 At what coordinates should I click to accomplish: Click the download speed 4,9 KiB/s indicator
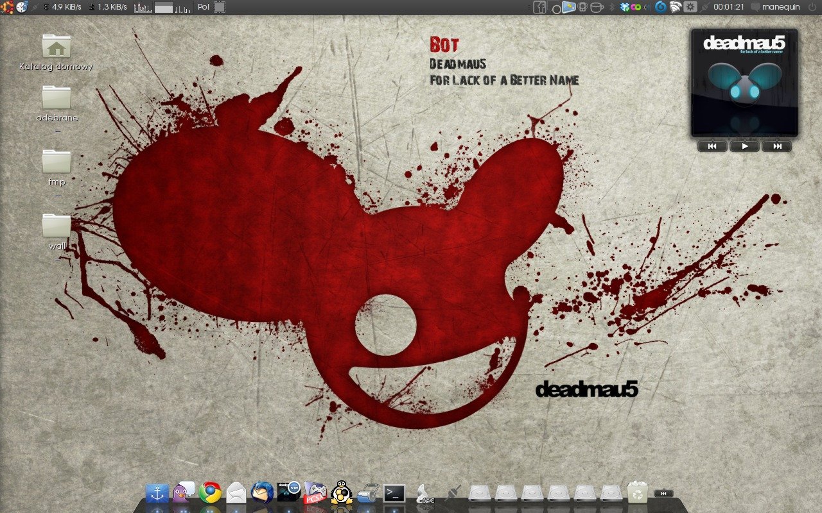62,7
